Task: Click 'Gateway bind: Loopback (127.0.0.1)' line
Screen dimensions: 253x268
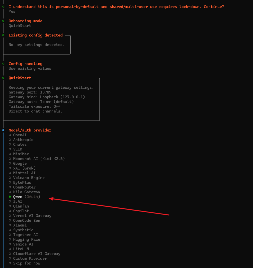Action: coord(47,97)
